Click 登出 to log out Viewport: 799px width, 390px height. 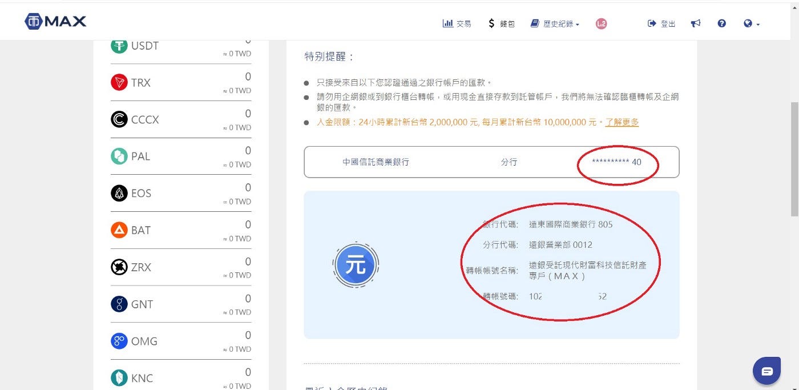(x=661, y=23)
